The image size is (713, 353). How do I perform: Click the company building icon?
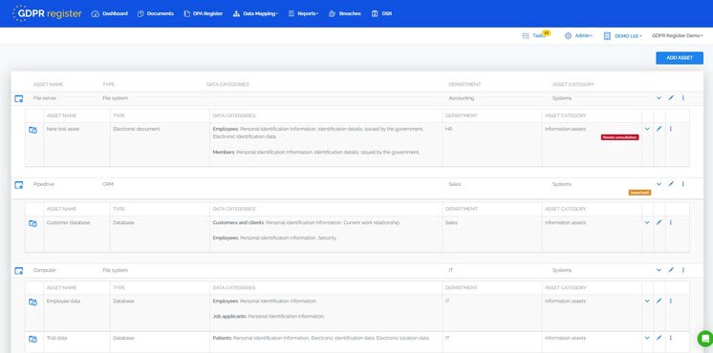[x=607, y=36]
